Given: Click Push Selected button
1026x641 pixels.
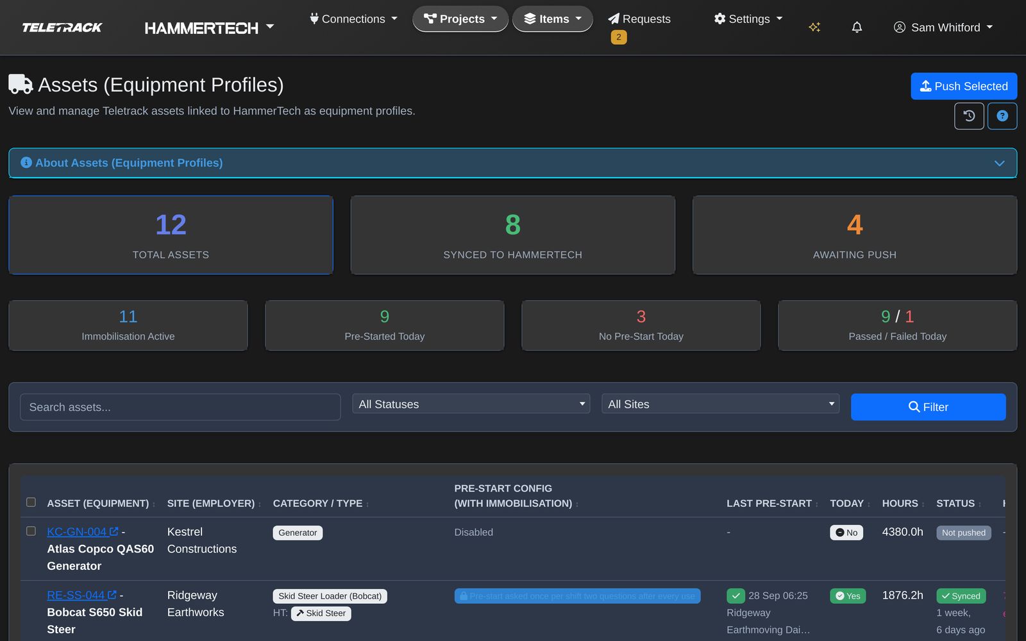Looking at the screenshot, I should [x=964, y=86].
